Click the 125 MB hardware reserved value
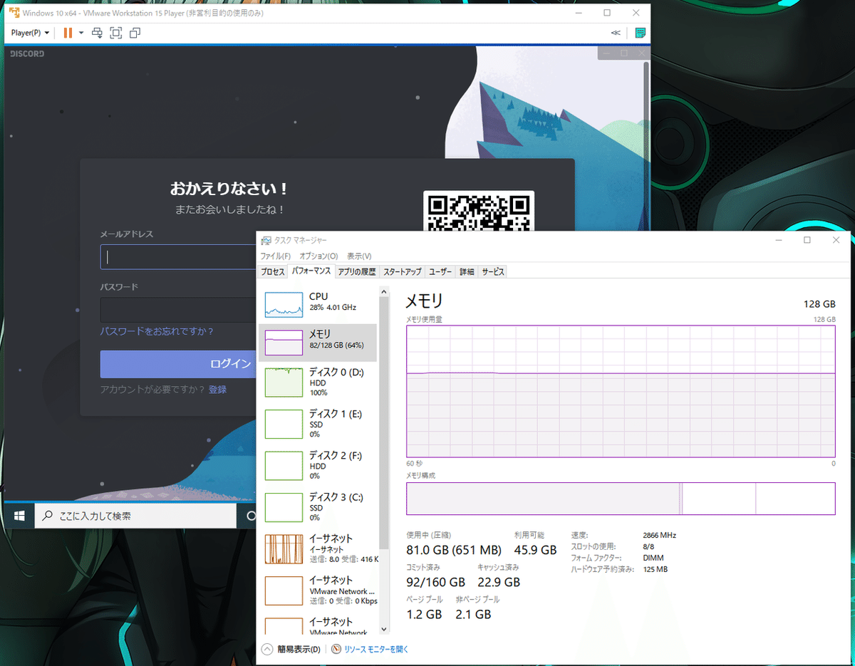 tap(655, 569)
